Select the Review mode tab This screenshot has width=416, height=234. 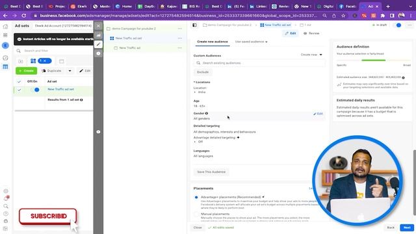pyautogui.click(x=311, y=33)
